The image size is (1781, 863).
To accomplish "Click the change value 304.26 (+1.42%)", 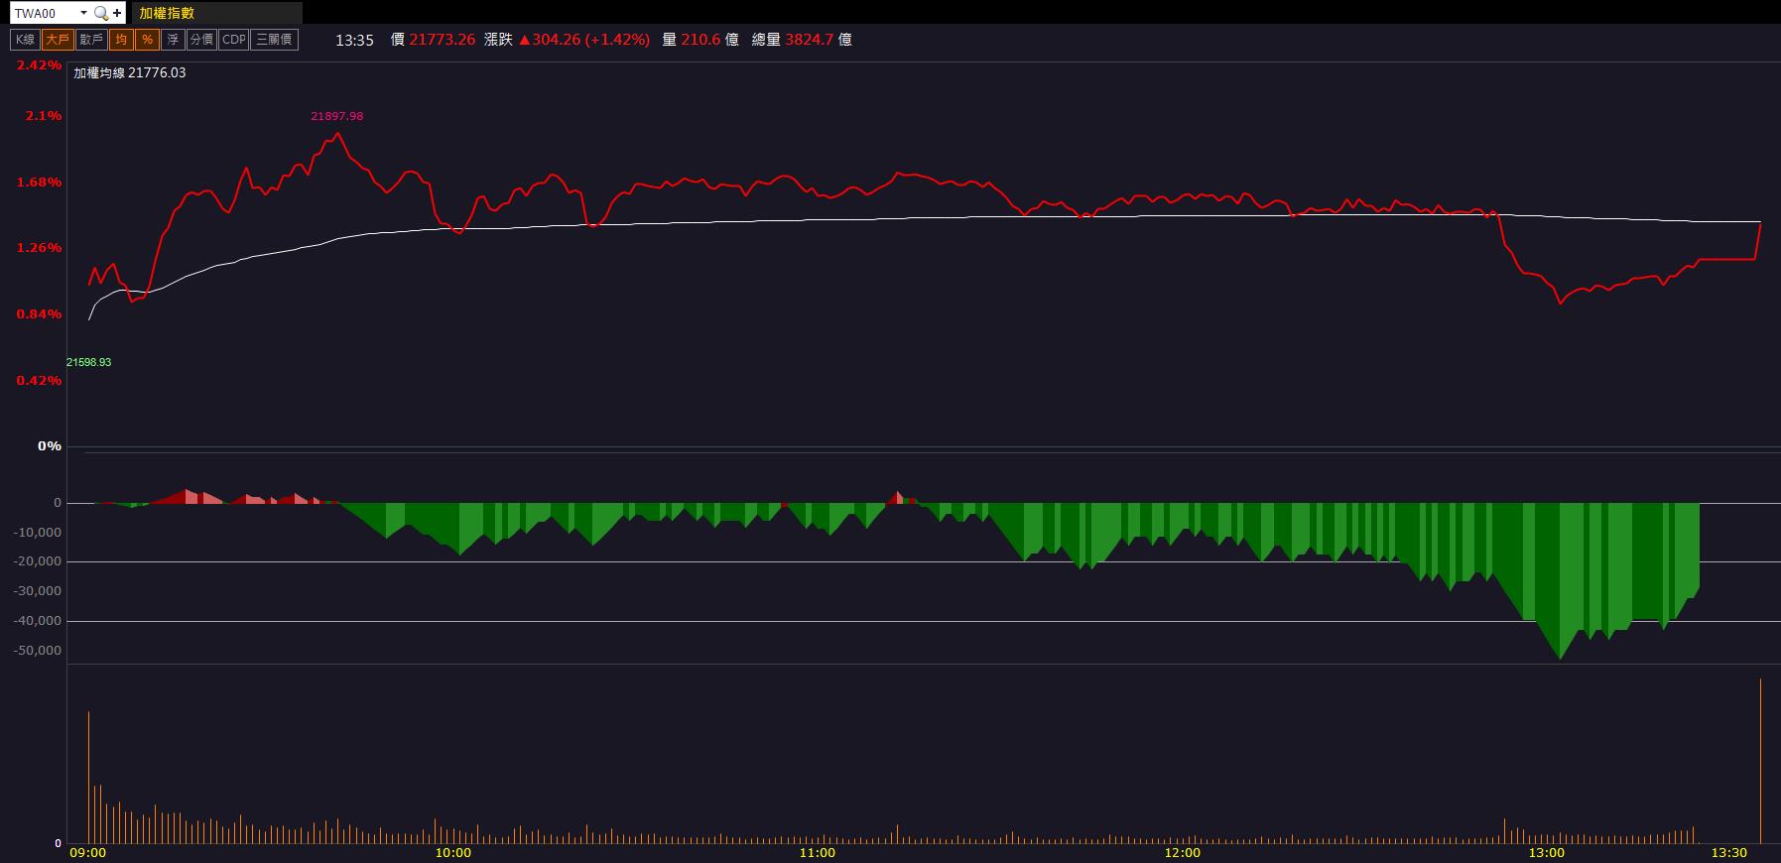I will point(583,40).
